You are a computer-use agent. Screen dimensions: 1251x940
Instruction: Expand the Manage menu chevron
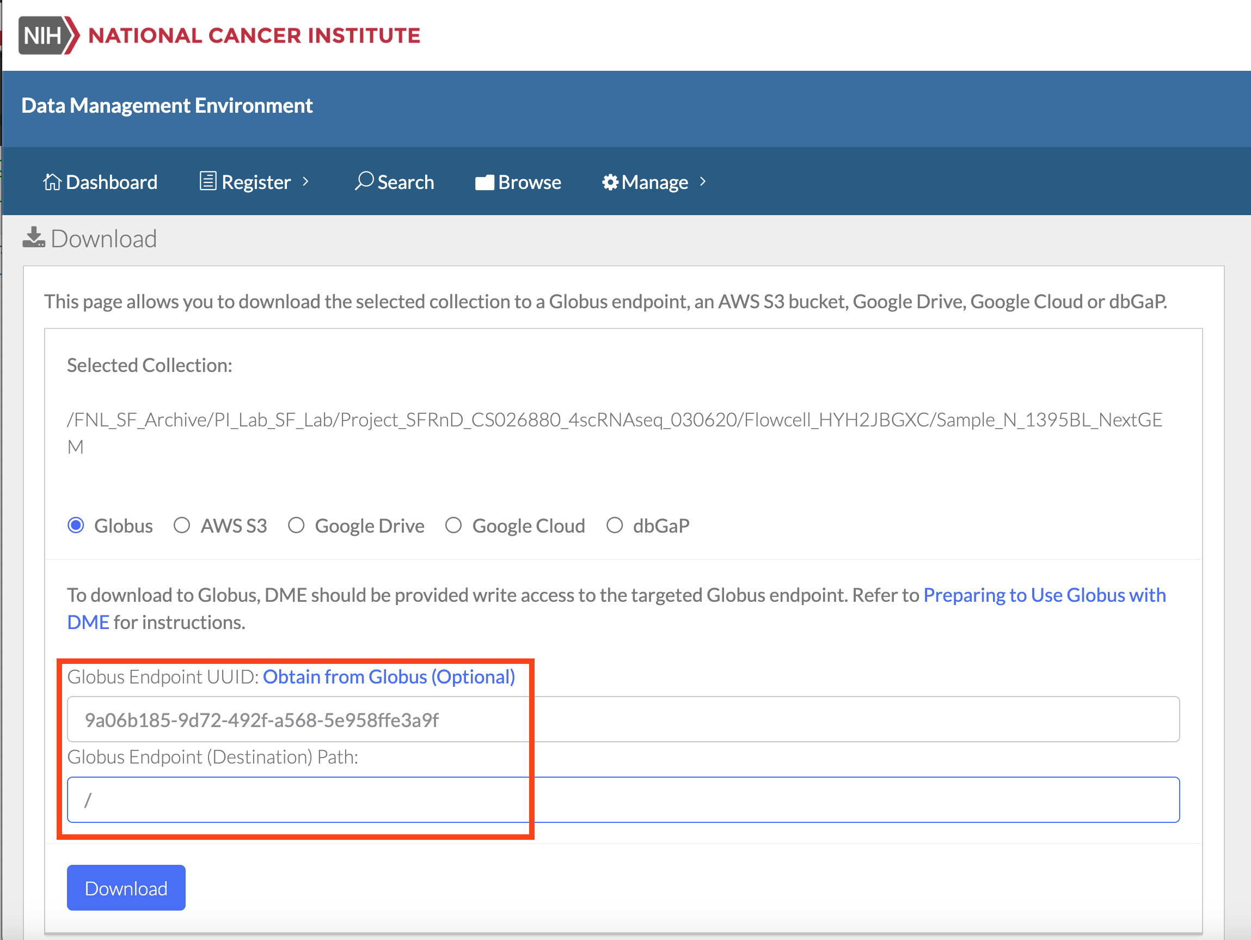pos(703,181)
